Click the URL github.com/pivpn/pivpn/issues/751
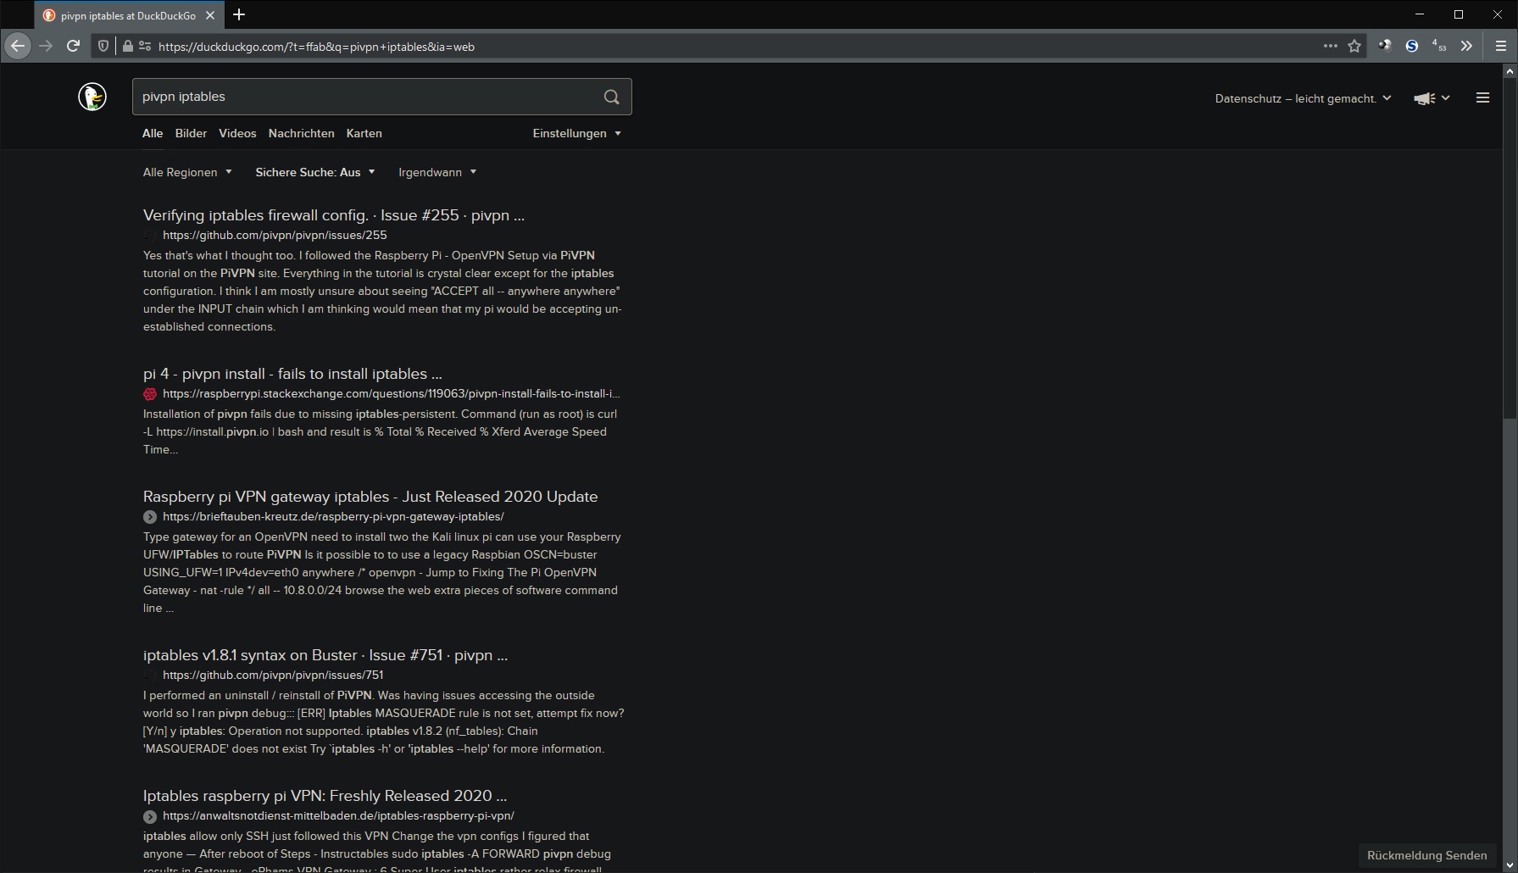 273,676
